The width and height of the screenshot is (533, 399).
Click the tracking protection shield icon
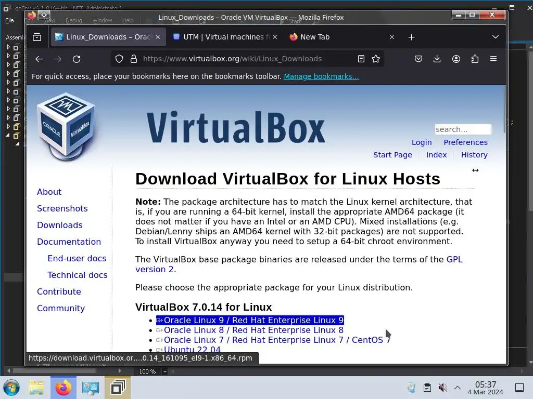click(x=119, y=59)
